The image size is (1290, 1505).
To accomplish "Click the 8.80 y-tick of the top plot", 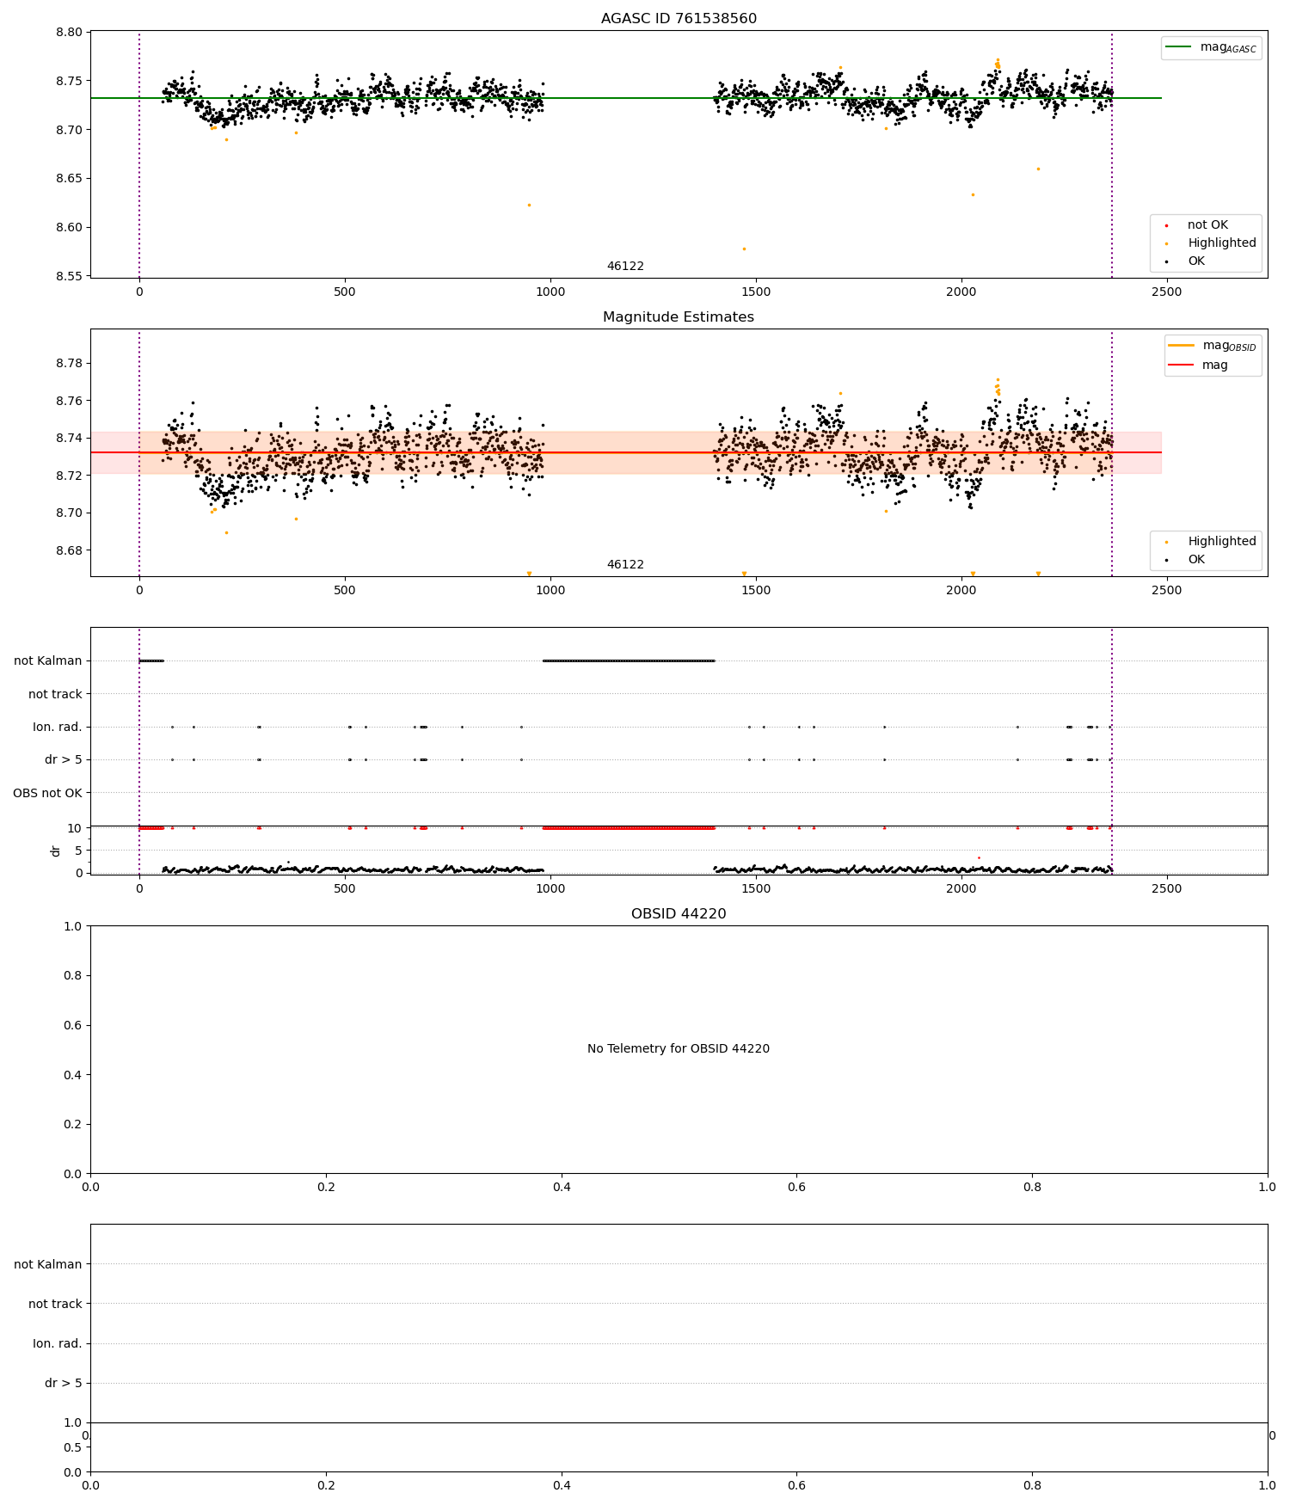I will [70, 33].
